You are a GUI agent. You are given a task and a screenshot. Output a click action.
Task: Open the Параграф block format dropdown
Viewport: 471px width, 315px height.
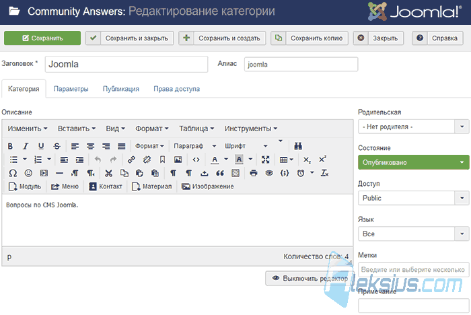(194, 146)
